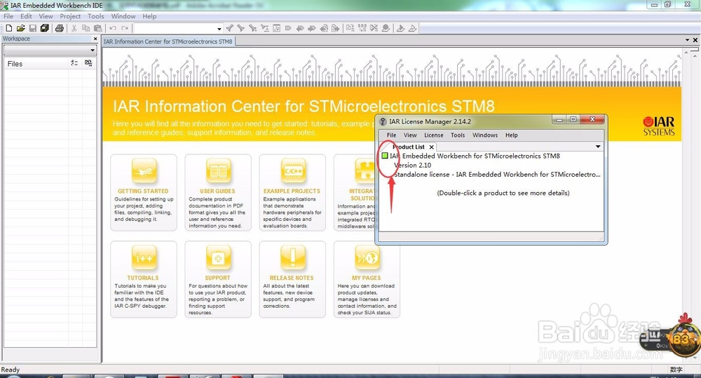Click the Cut scissors icon
Screen dimensions: 701x378
point(74,28)
